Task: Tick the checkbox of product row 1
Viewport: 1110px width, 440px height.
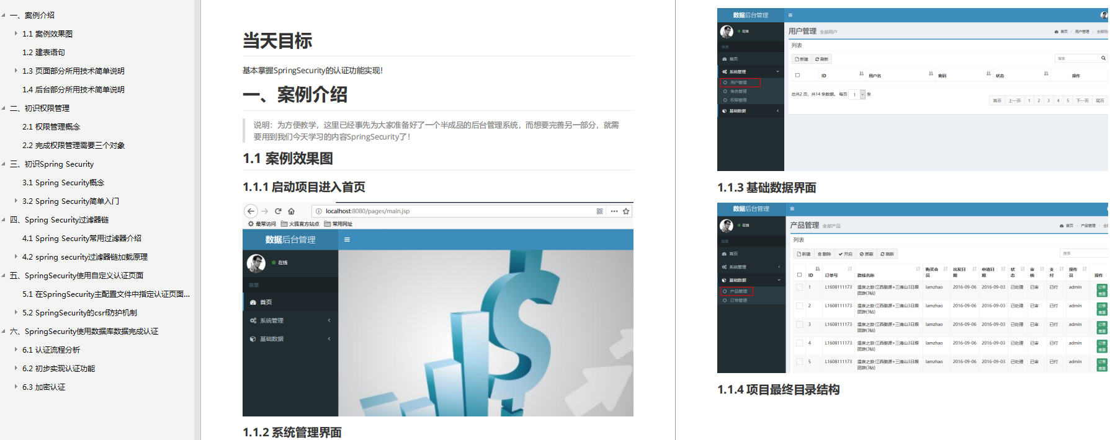Action: tap(800, 288)
